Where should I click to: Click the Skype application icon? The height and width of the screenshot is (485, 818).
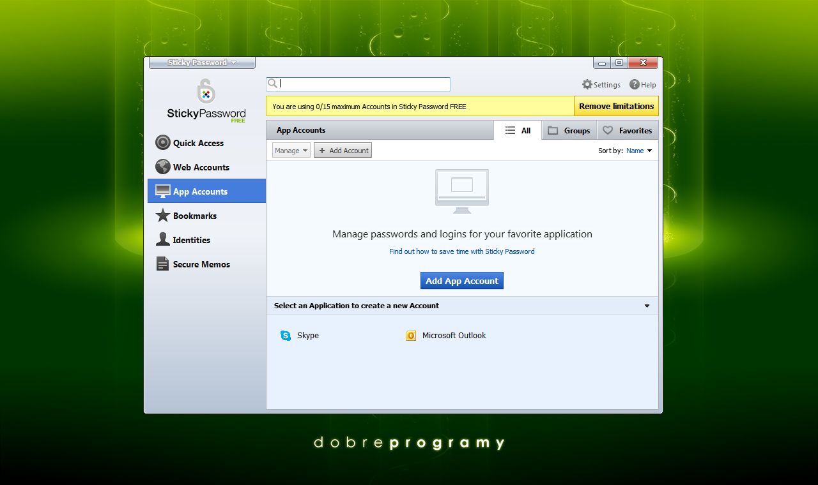point(286,336)
